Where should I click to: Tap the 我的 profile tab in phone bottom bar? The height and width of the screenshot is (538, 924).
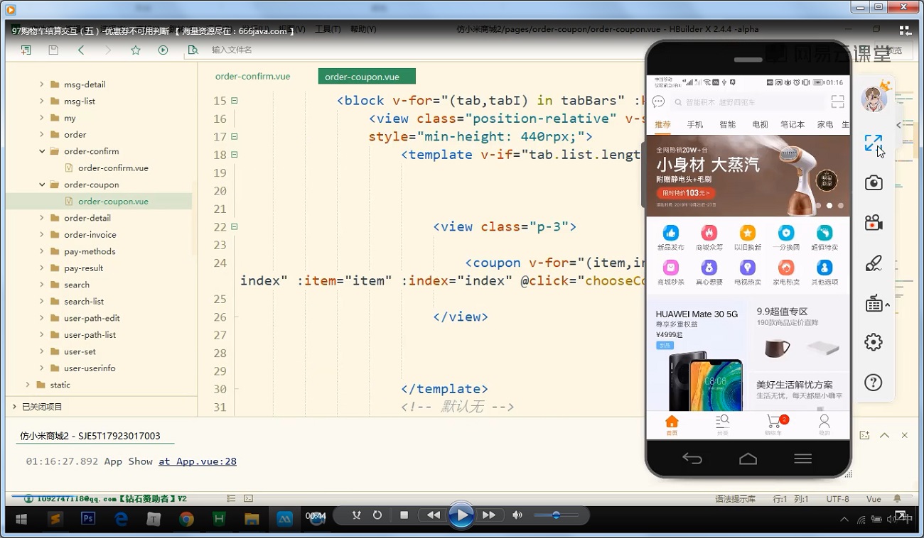824,424
